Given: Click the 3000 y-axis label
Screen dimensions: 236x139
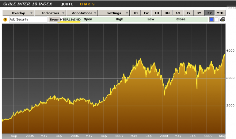Looking at the screenshot, I should coord(230,78).
